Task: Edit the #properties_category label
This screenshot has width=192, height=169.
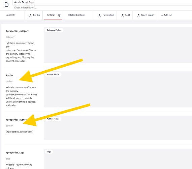Action: 17,31
